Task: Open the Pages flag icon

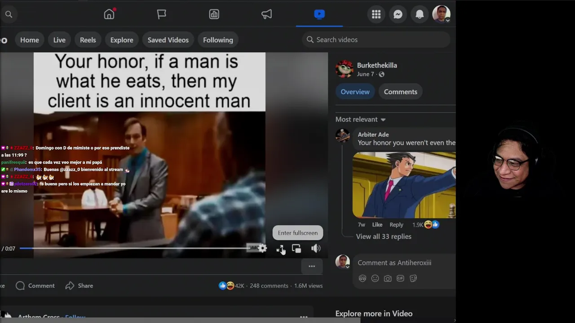Action: click(x=162, y=14)
